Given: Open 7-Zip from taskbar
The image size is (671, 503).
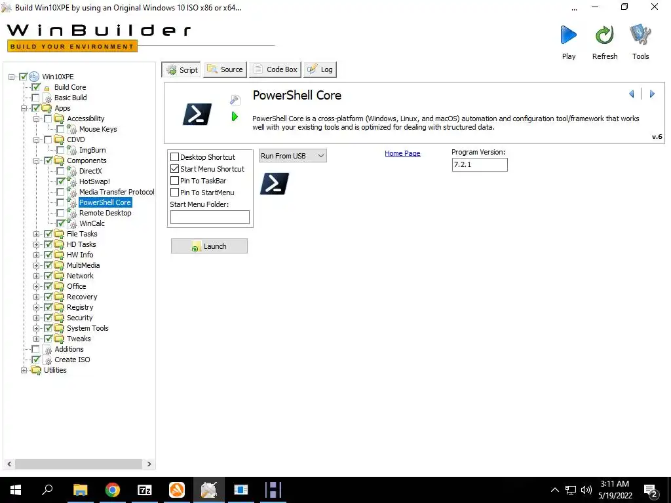Looking at the screenshot, I should click(145, 490).
